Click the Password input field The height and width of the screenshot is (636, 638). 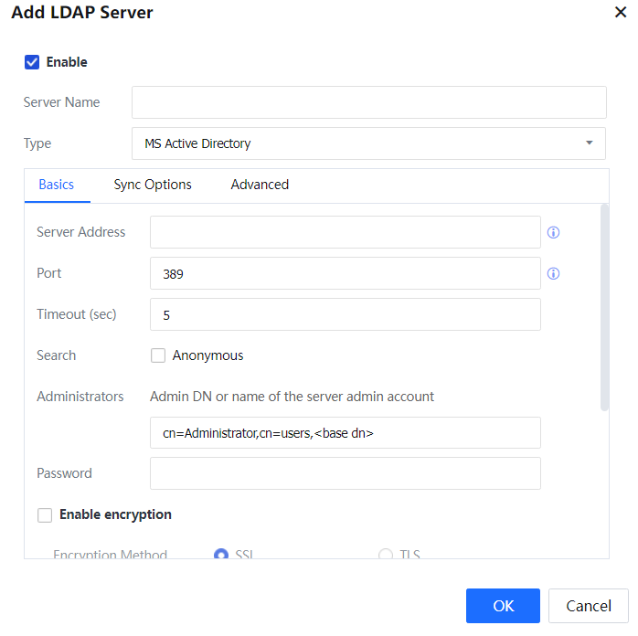pyautogui.click(x=345, y=473)
